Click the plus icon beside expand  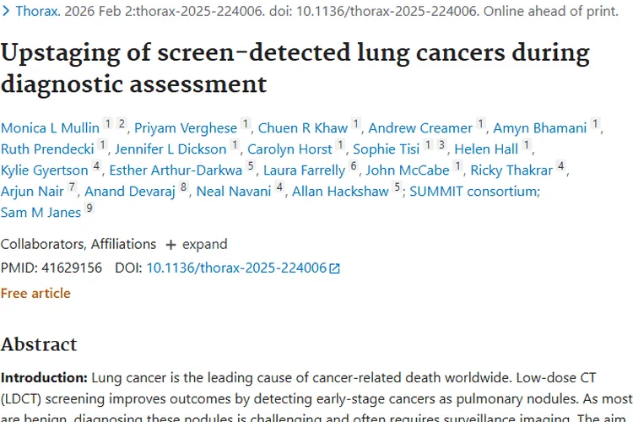170,245
